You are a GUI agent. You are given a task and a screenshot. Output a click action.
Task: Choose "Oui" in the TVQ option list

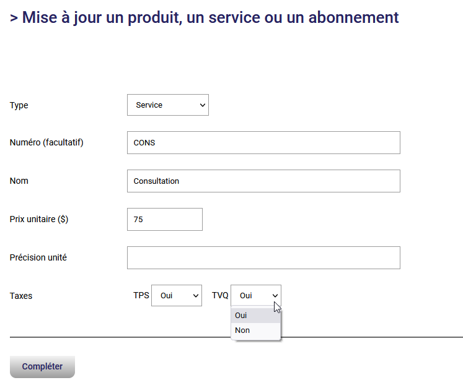pyautogui.click(x=255, y=316)
